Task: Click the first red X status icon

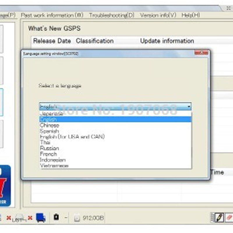Action: coord(9,217)
